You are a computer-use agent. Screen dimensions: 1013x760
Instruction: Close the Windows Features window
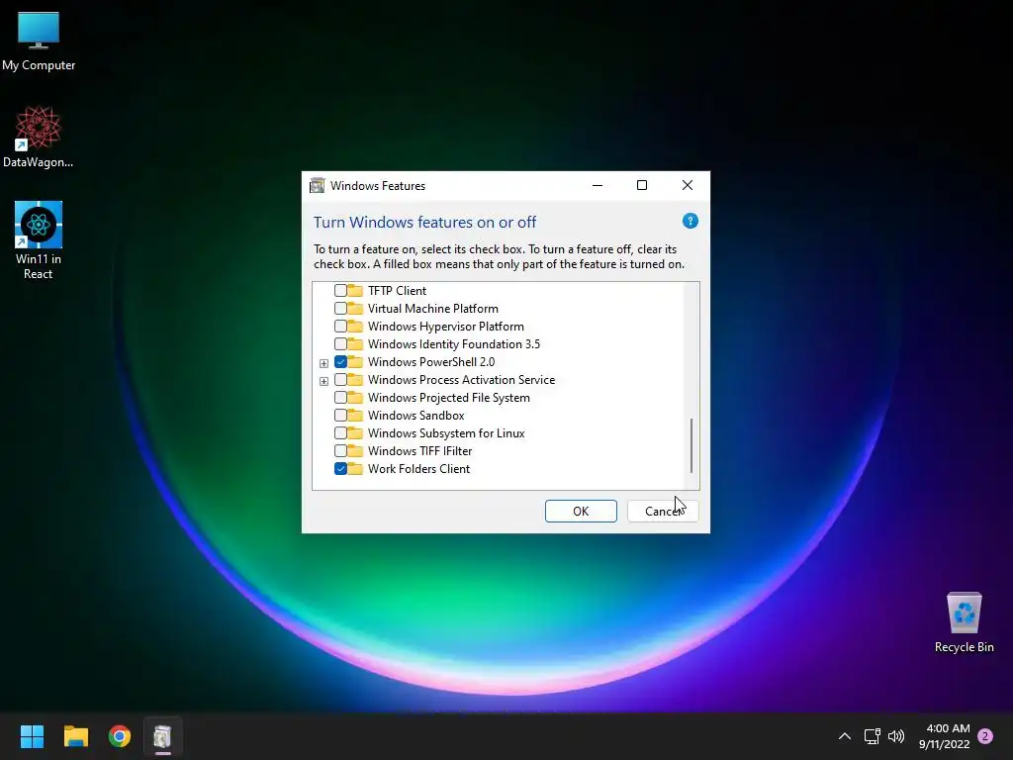click(x=688, y=185)
